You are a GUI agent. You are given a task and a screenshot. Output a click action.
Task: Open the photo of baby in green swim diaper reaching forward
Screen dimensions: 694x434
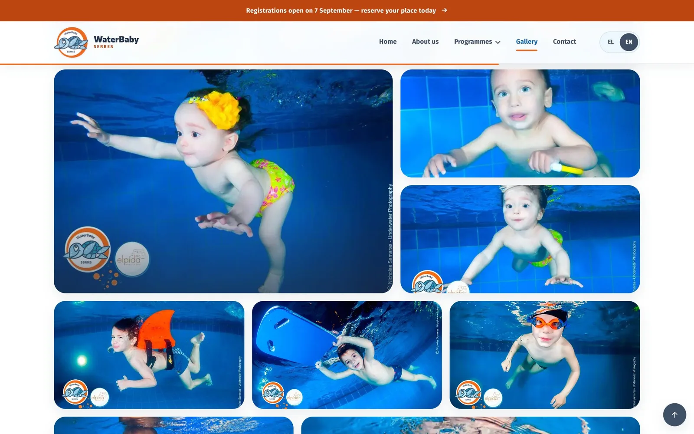point(520,239)
